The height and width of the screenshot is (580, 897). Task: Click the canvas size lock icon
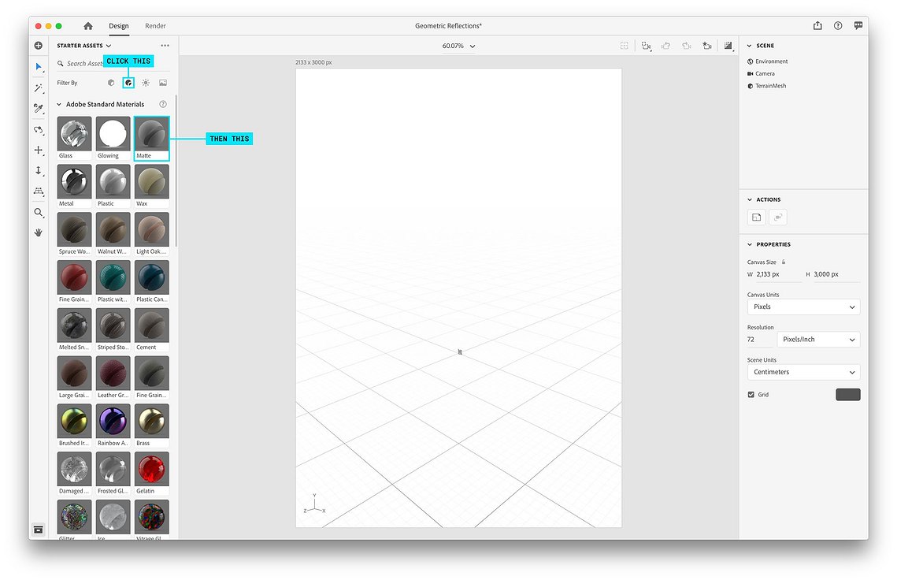pos(784,262)
